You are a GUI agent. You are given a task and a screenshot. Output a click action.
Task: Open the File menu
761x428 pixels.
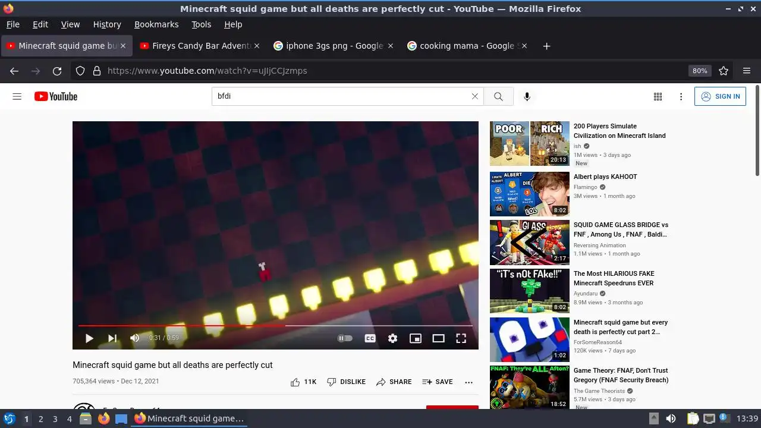point(12,24)
